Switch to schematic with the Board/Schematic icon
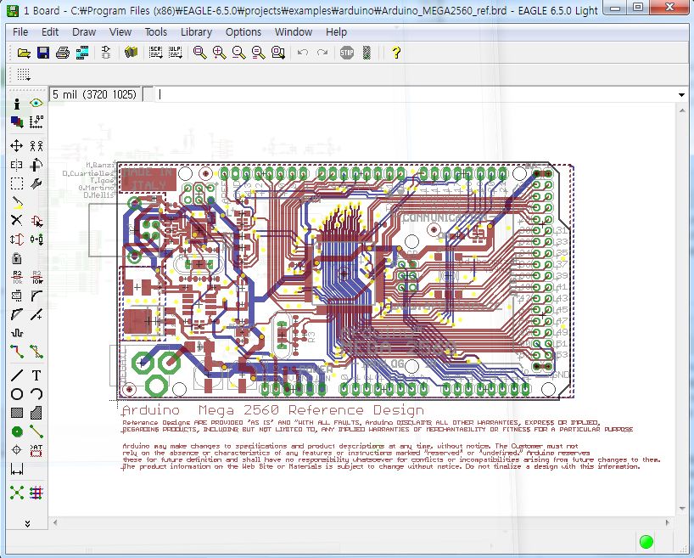694x558 pixels. point(106,53)
